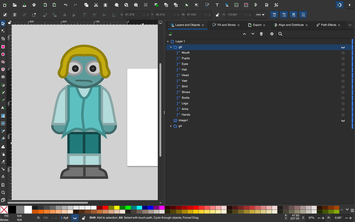
Task: Switch to the Fill and Stroke tab
Action: [226, 25]
